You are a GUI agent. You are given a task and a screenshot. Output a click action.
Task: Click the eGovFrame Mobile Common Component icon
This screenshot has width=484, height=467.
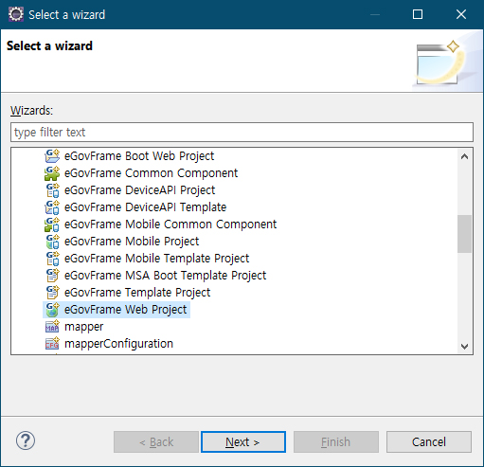52,225
